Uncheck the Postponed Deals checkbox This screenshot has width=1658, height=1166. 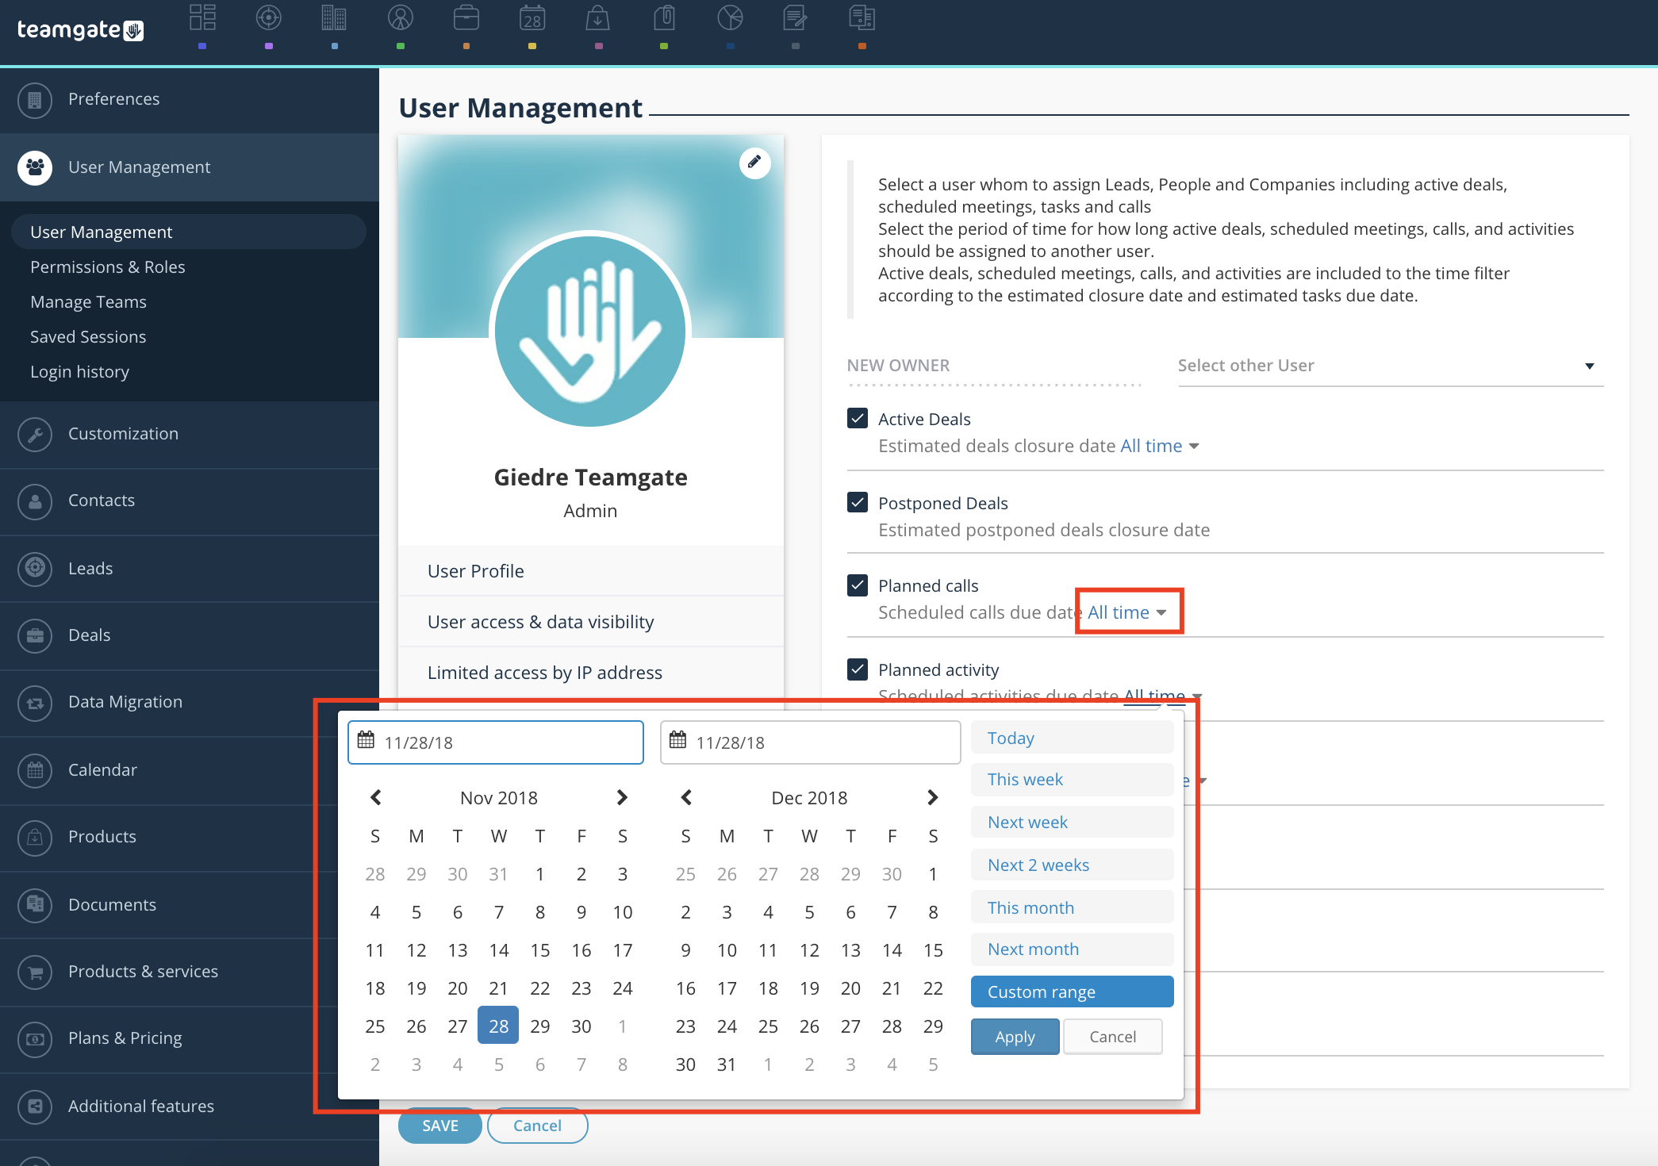point(858,502)
